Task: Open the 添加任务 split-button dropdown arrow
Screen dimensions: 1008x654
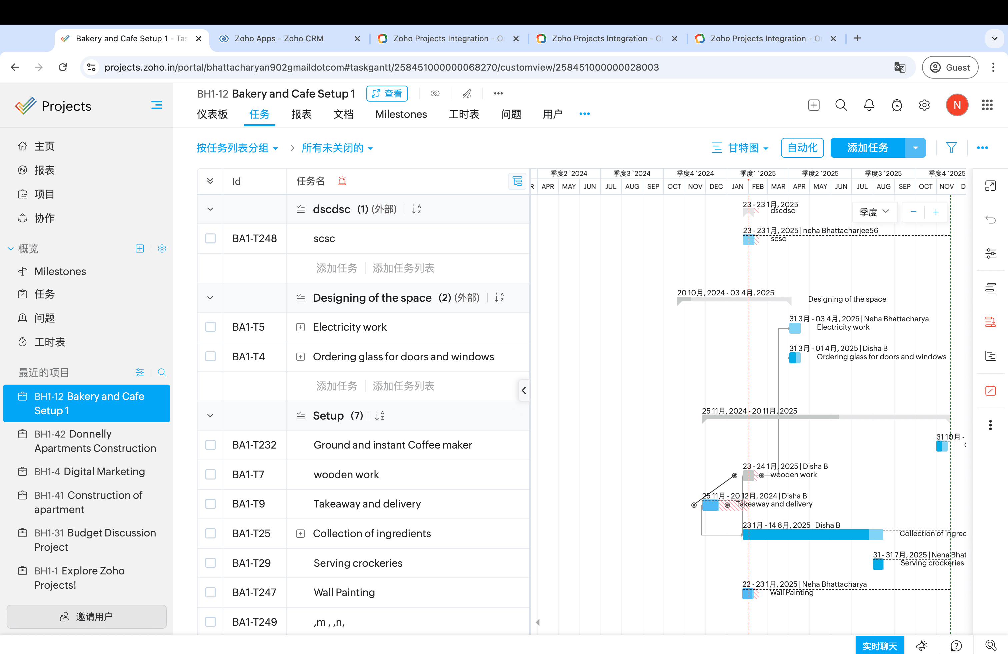Action: pyautogui.click(x=915, y=148)
